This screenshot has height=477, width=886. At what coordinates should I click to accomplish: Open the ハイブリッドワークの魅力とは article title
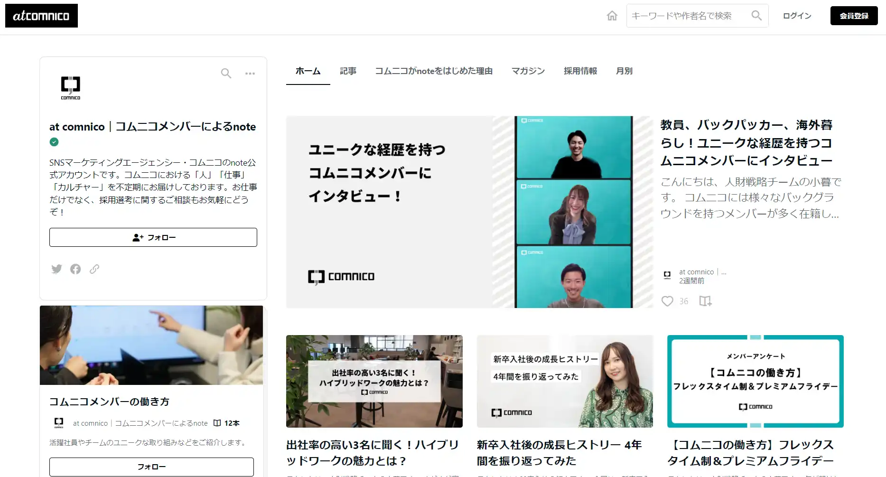click(373, 453)
